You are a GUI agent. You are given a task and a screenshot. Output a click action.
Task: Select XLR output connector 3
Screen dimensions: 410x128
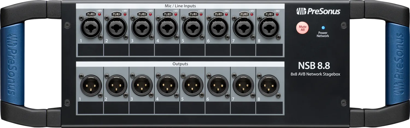point(142,85)
